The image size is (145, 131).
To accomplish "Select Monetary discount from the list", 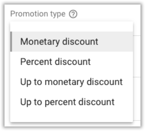I will click(x=72, y=42).
